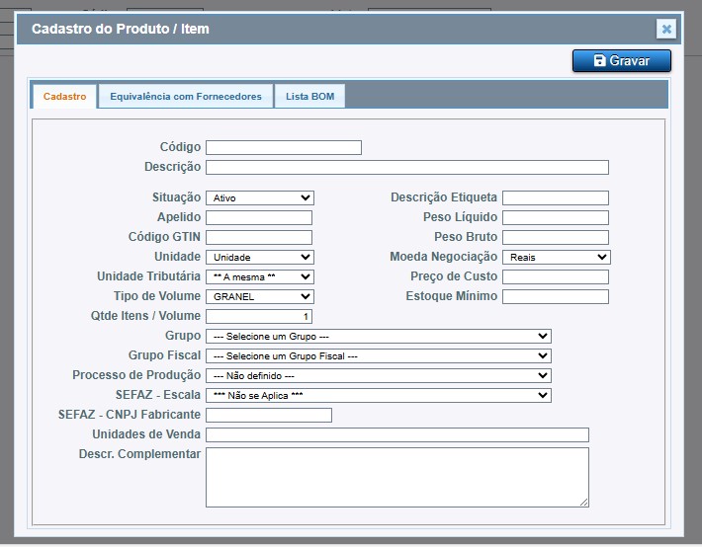Open the SEFAZ - Escala dropdown

click(378, 395)
